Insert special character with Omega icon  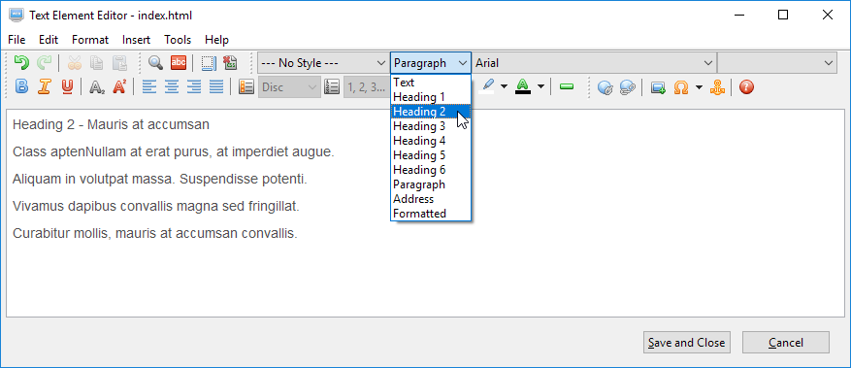coord(680,86)
